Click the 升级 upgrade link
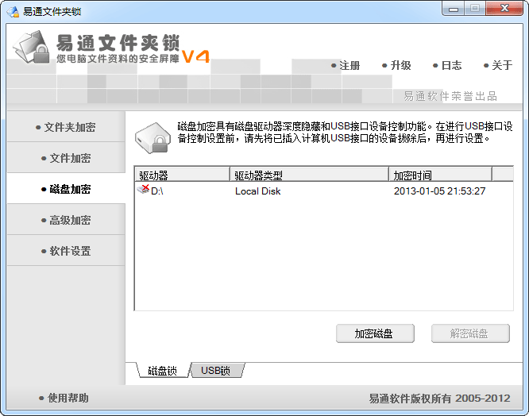This screenshot has width=529, height=416. [x=397, y=65]
